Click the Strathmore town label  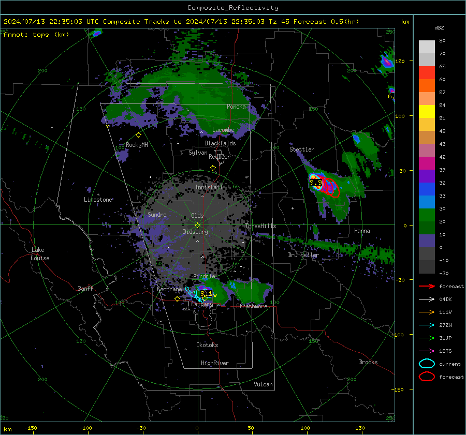tap(252, 306)
